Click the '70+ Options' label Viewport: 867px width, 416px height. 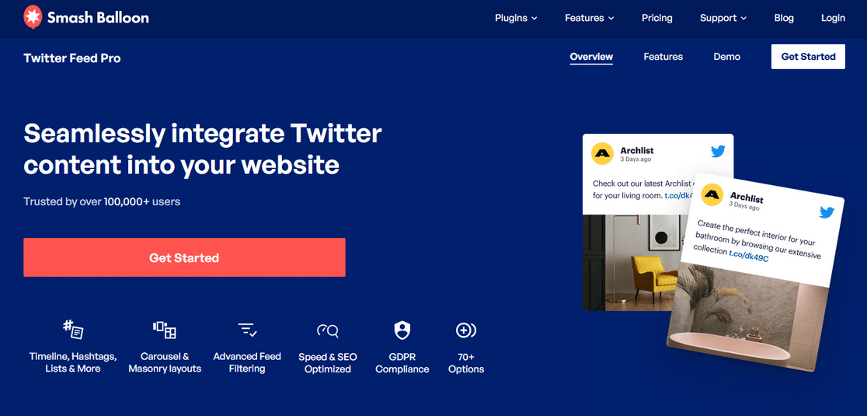click(x=466, y=363)
